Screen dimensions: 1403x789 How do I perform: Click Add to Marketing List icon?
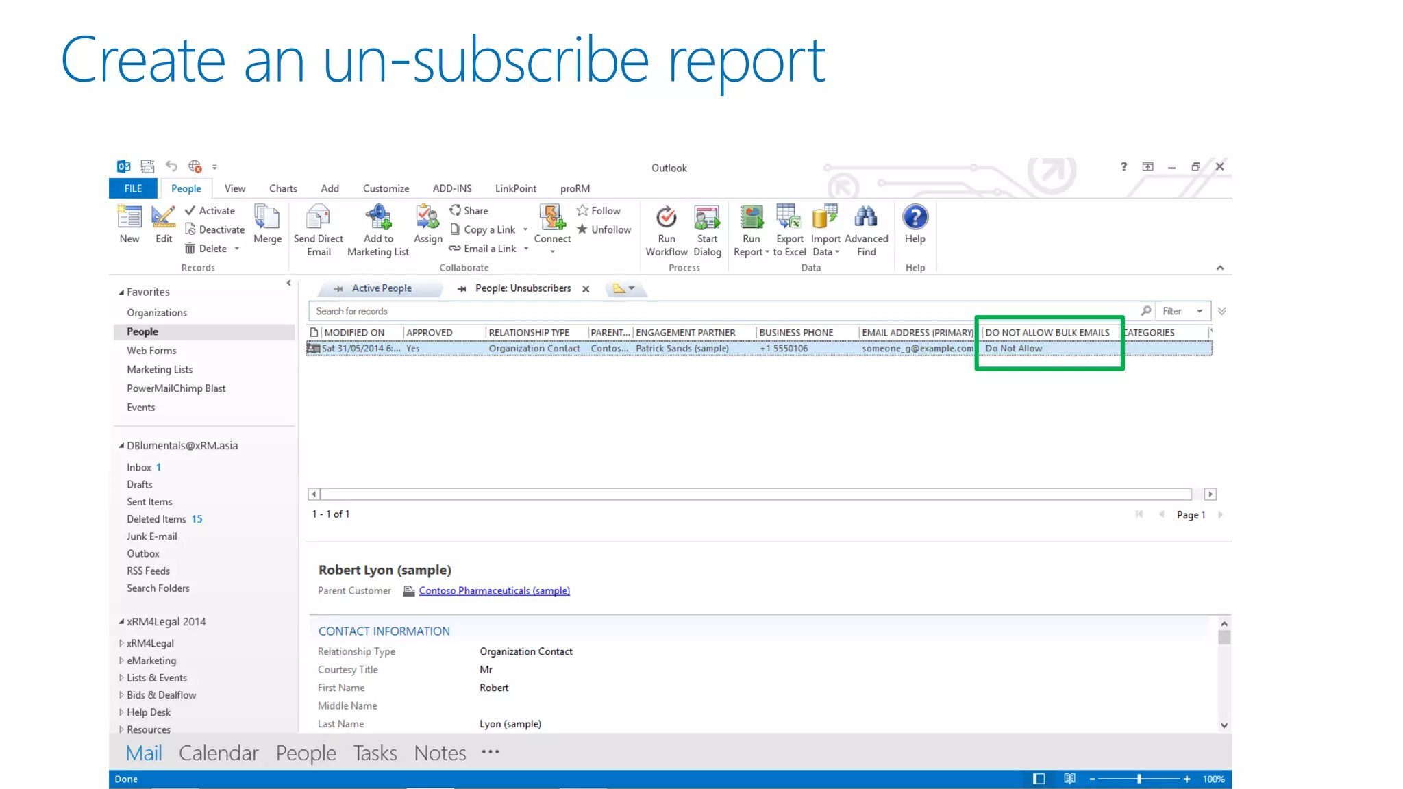tap(378, 216)
